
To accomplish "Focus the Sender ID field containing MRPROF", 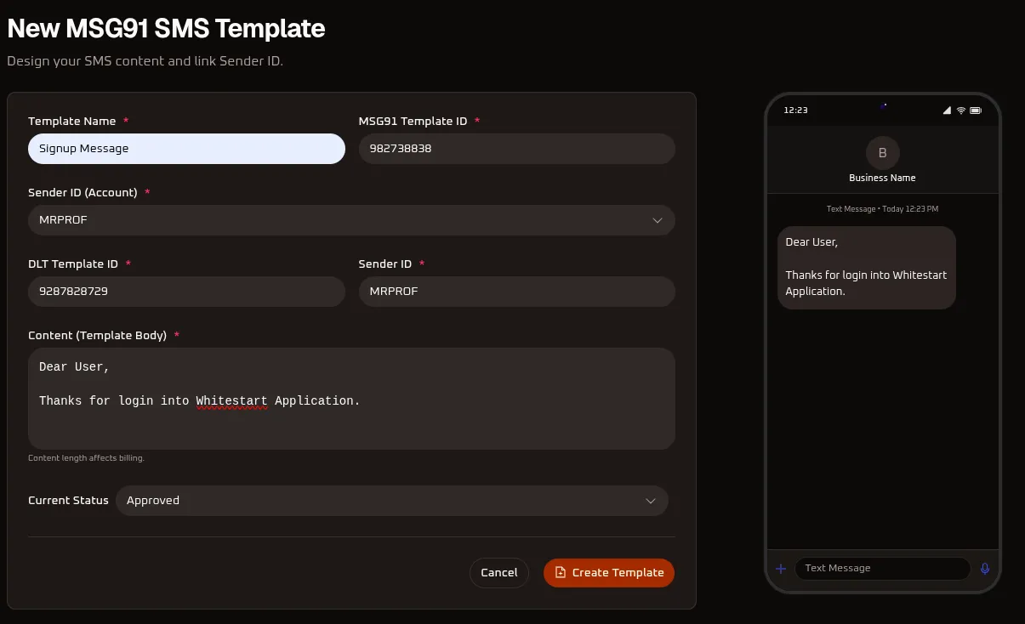I will point(517,292).
